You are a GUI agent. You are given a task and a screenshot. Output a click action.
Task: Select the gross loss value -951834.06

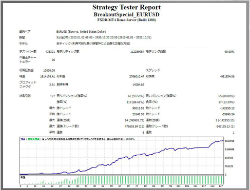click(x=227, y=76)
